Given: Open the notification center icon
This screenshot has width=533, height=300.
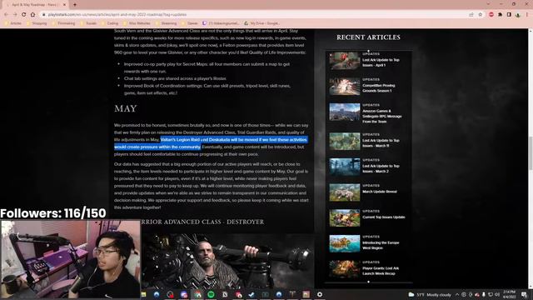Looking at the screenshot, I should point(524,294).
